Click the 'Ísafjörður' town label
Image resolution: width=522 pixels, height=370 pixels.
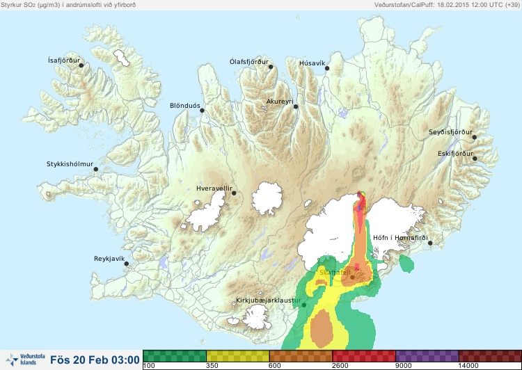coord(64,61)
